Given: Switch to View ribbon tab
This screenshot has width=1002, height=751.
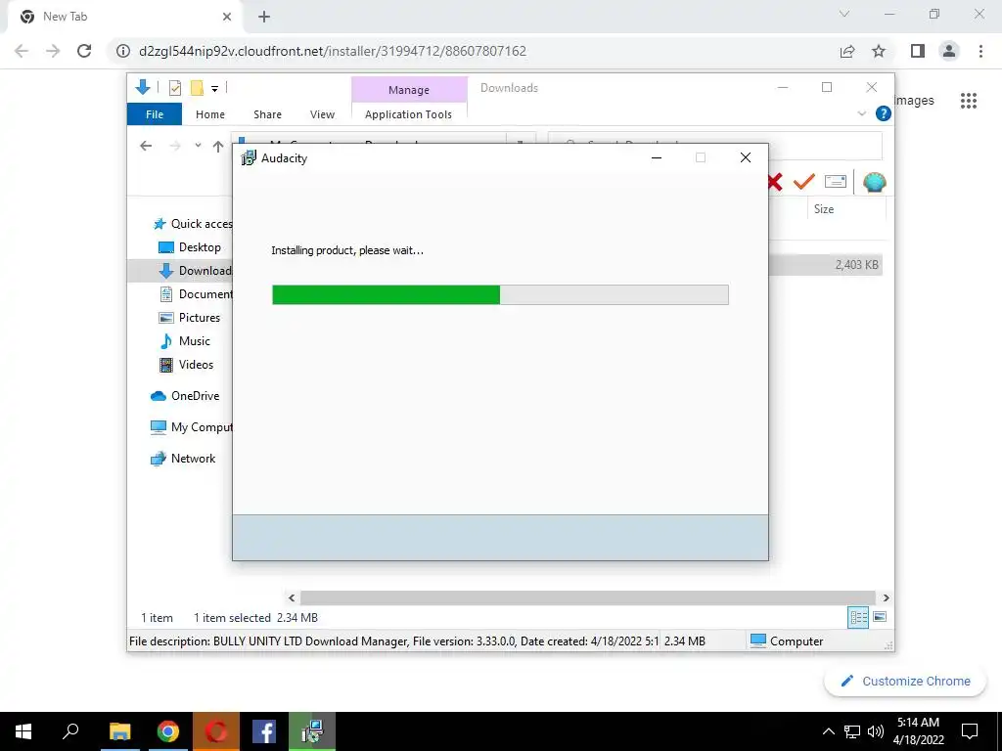Looking at the screenshot, I should pyautogui.click(x=322, y=114).
